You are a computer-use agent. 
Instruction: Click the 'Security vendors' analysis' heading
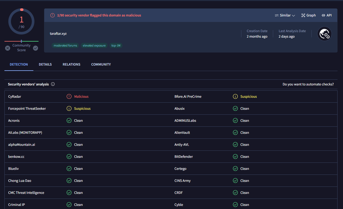[28, 84]
